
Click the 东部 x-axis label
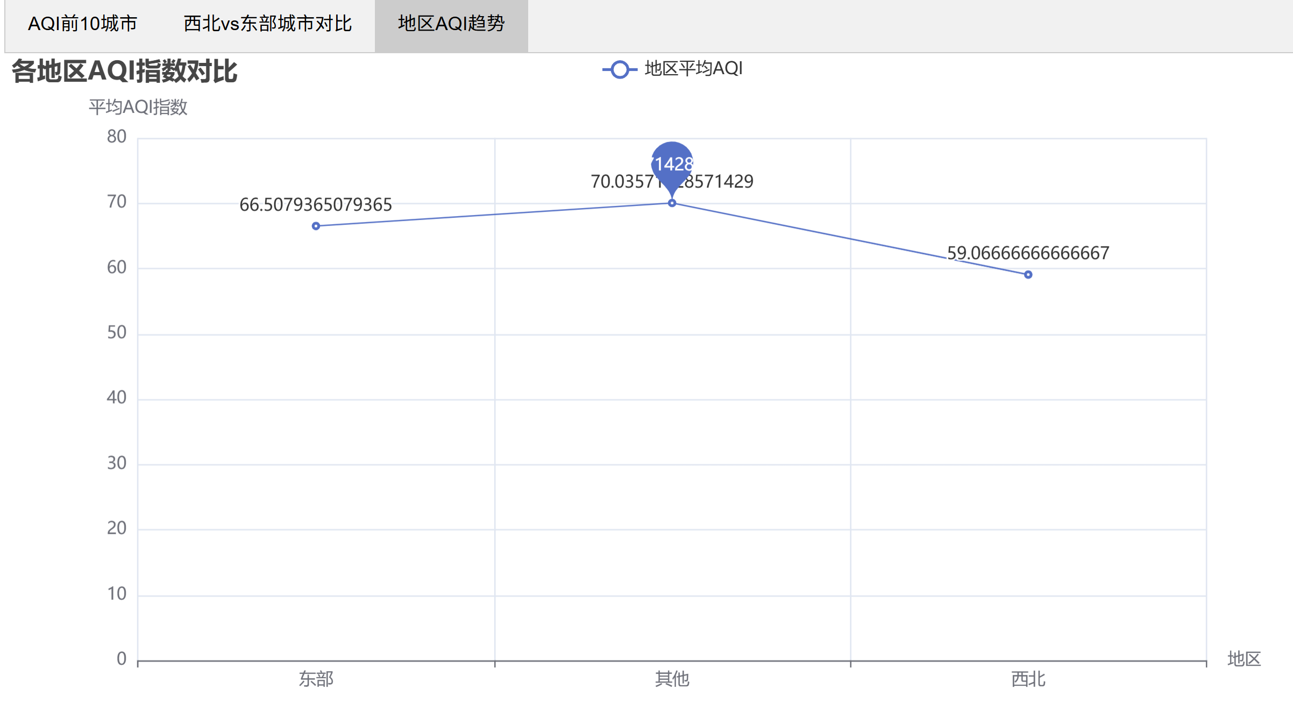click(316, 679)
